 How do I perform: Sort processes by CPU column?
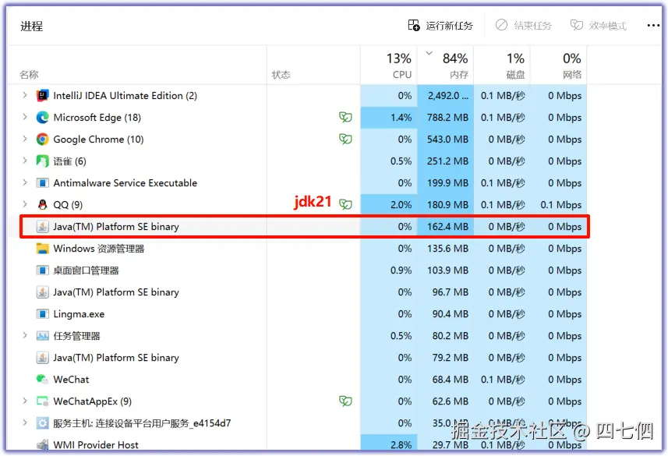click(389, 65)
